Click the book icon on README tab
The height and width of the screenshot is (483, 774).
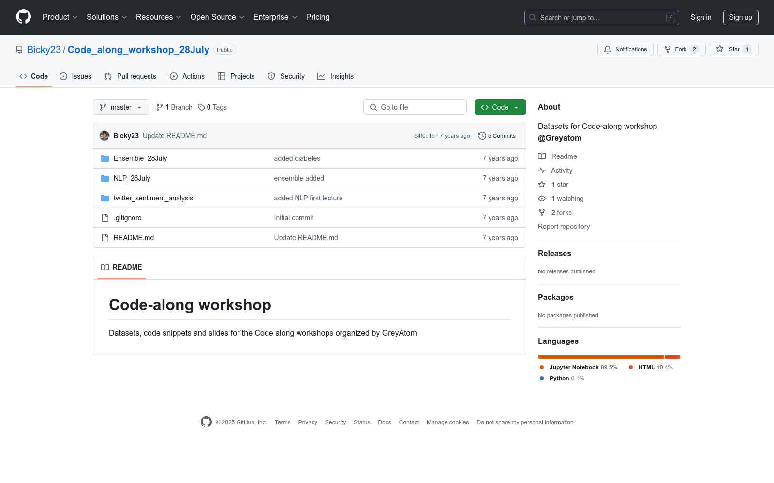pyautogui.click(x=105, y=267)
